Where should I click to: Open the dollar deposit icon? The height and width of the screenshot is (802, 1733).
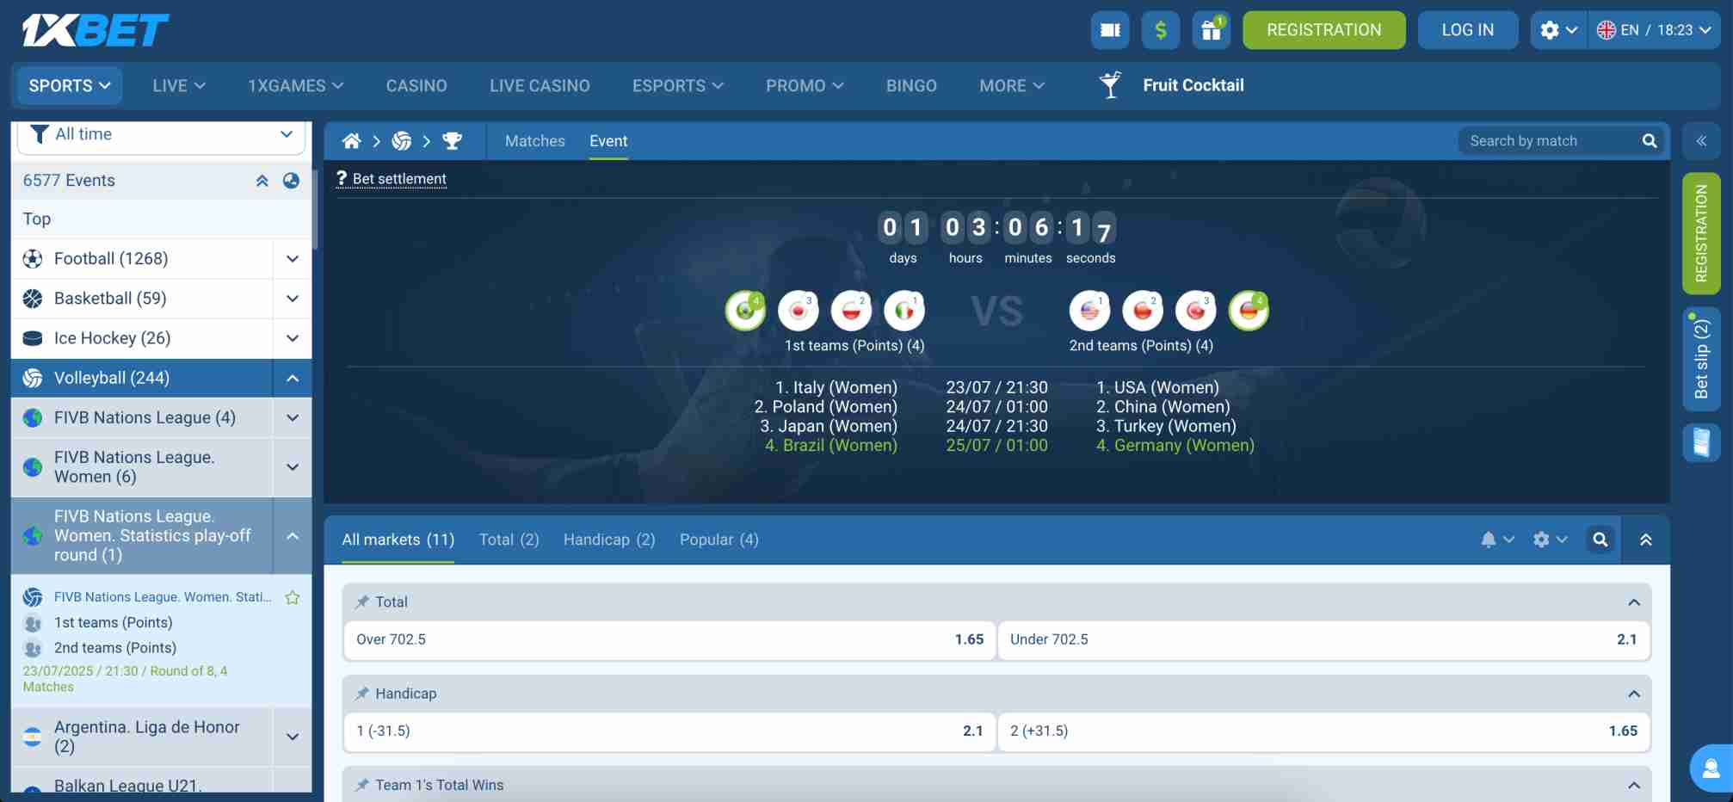1161,30
